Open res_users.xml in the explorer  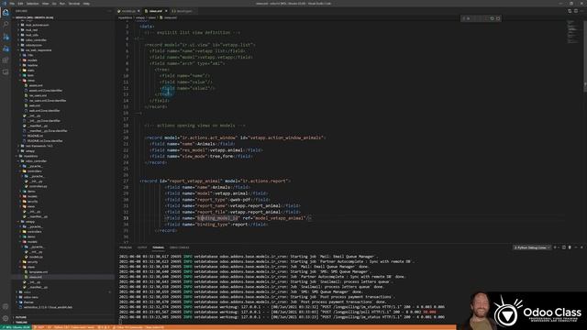[39, 95]
